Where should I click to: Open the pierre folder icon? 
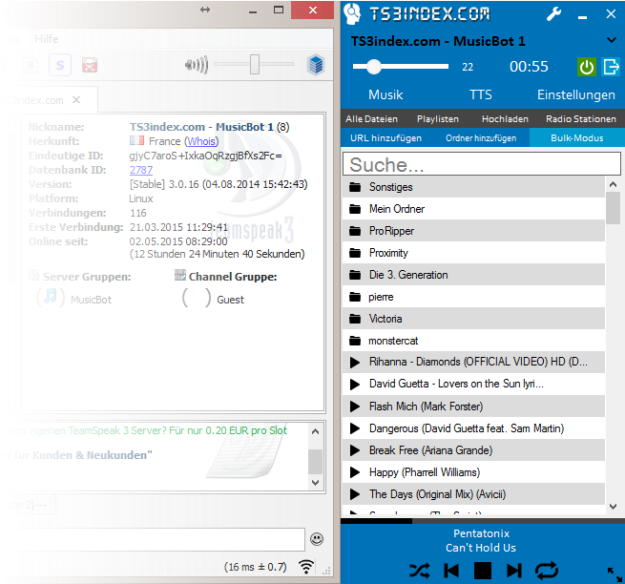(x=355, y=297)
